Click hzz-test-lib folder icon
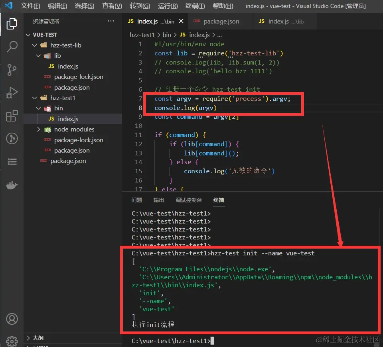Screen dimensions: 383x347 coord(44,45)
